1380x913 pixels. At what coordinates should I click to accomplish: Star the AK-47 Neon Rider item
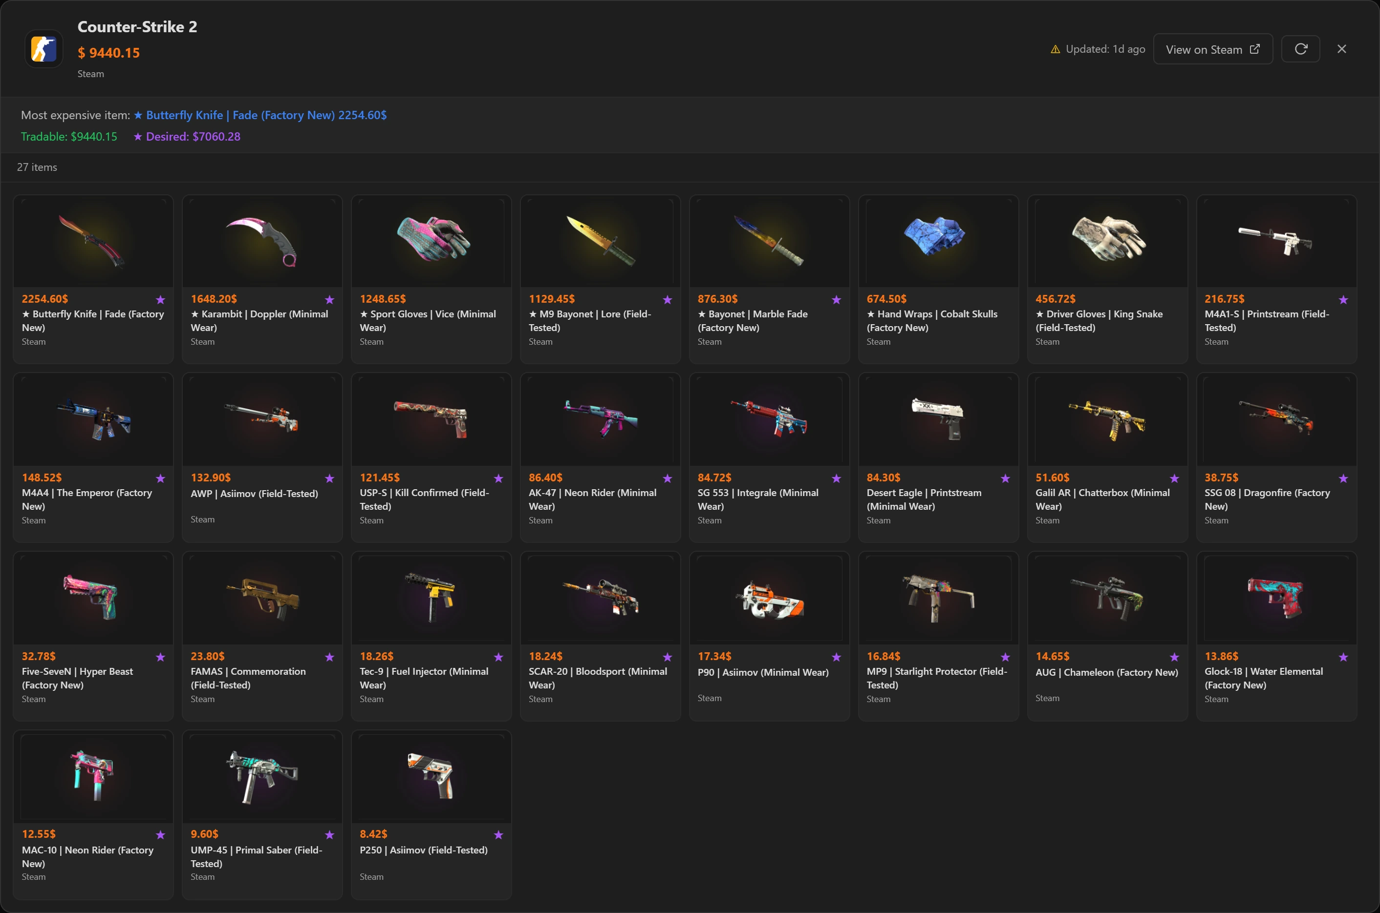coord(667,478)
